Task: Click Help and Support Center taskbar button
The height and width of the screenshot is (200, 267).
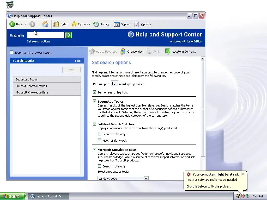Action: [x=48, y=196]
